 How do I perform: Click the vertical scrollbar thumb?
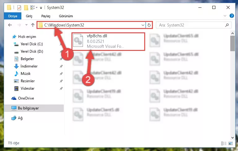point(232,43)
